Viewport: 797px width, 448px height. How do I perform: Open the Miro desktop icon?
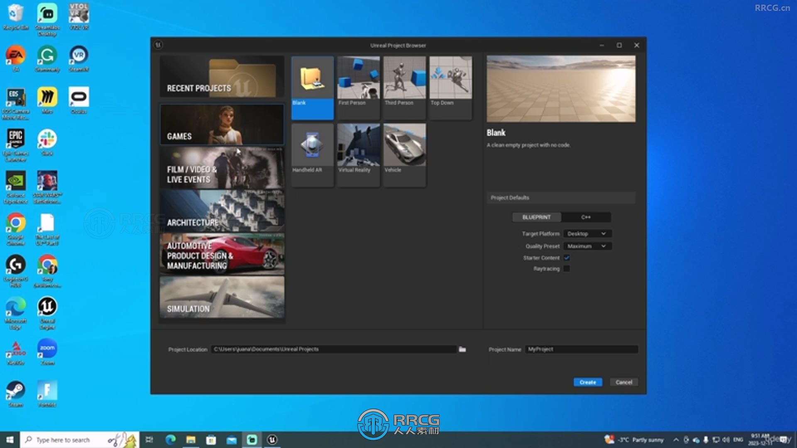47,101
